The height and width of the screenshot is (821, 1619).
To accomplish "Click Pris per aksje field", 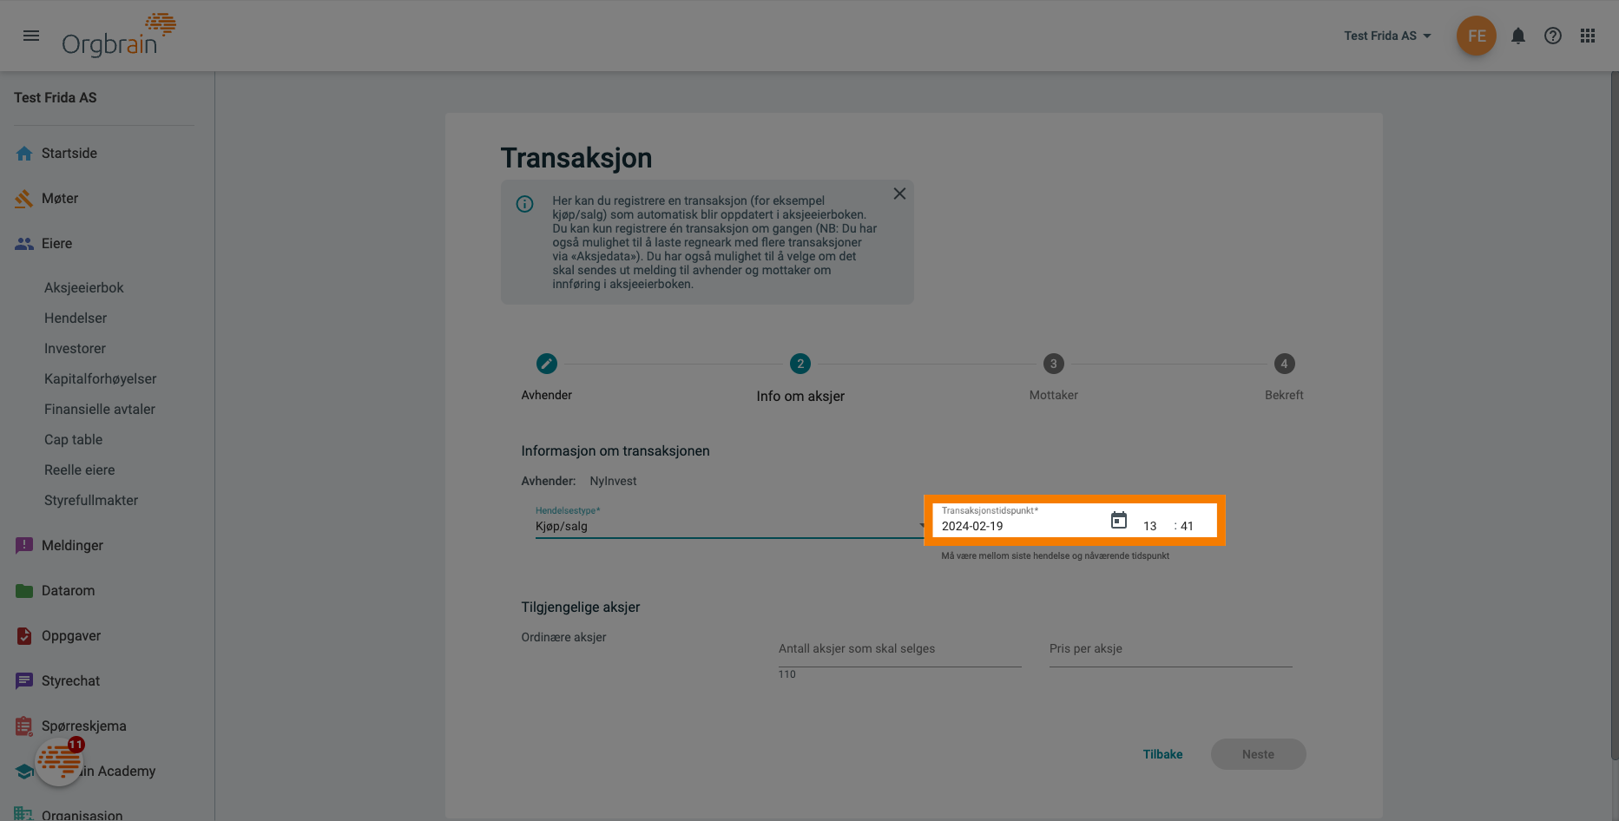I will (x=1170, y=650).
